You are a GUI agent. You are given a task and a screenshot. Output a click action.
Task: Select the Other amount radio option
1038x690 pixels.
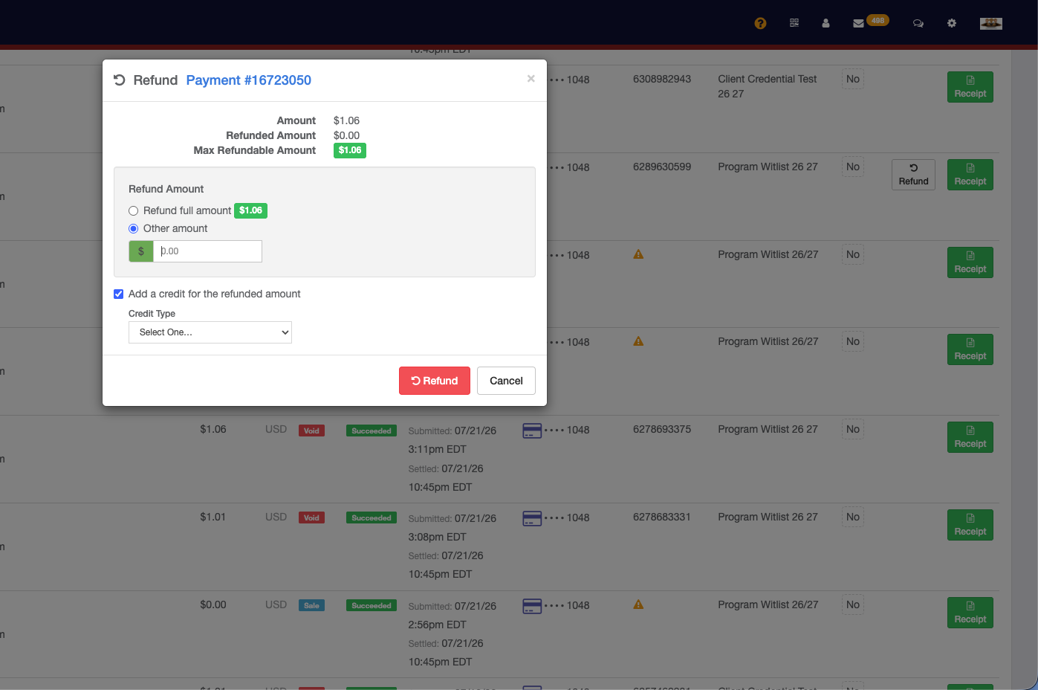coord(134,229)
